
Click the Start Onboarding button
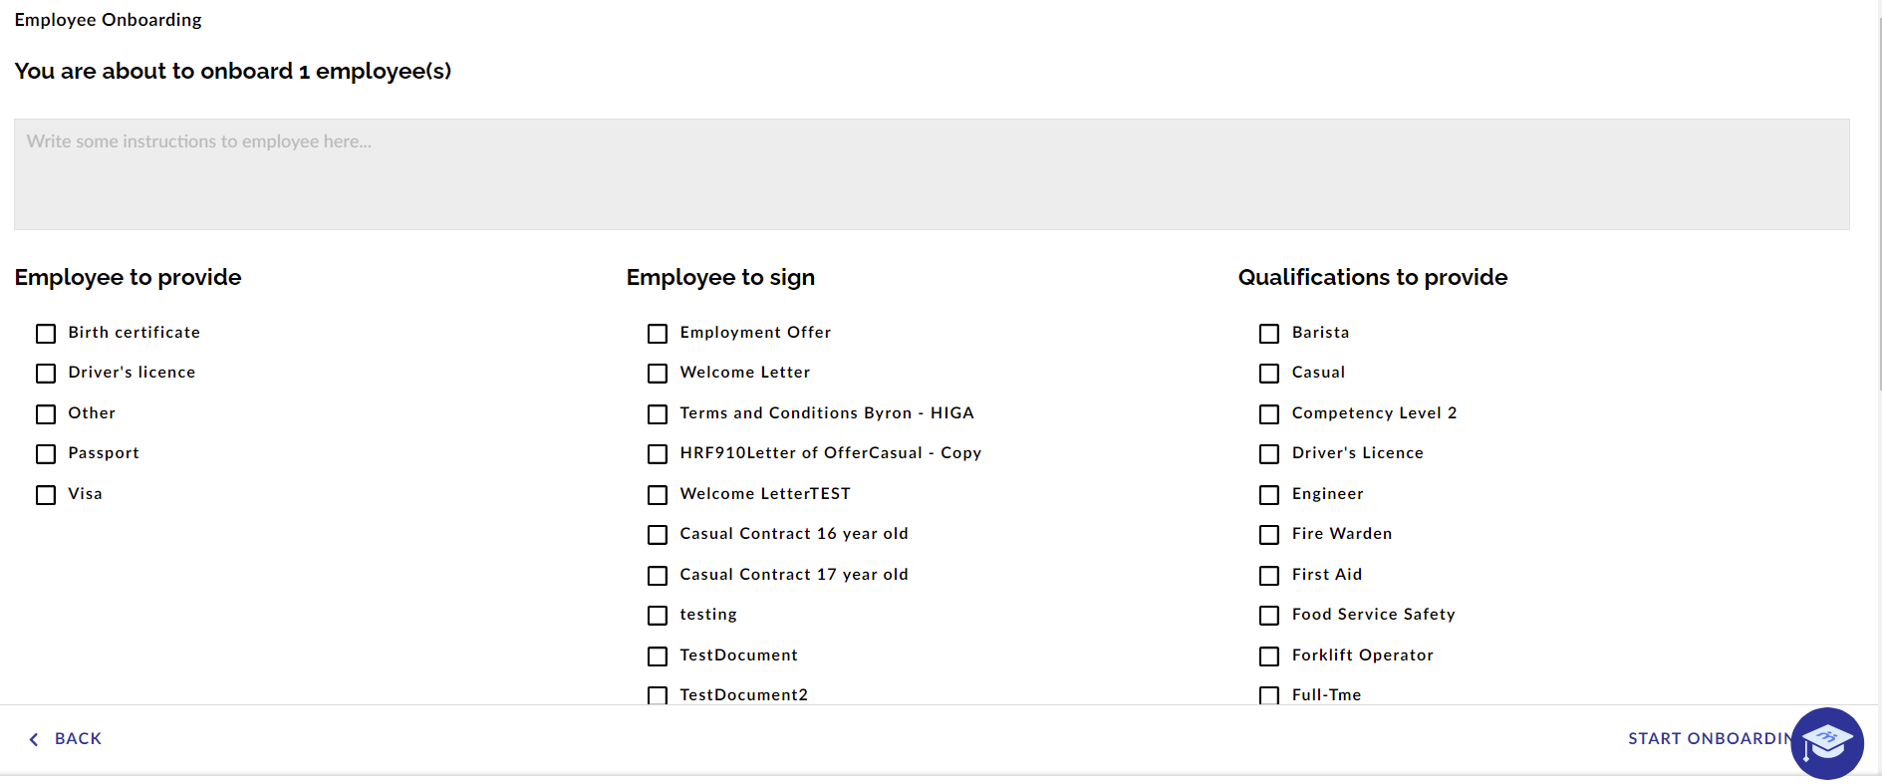point(1708,739)
